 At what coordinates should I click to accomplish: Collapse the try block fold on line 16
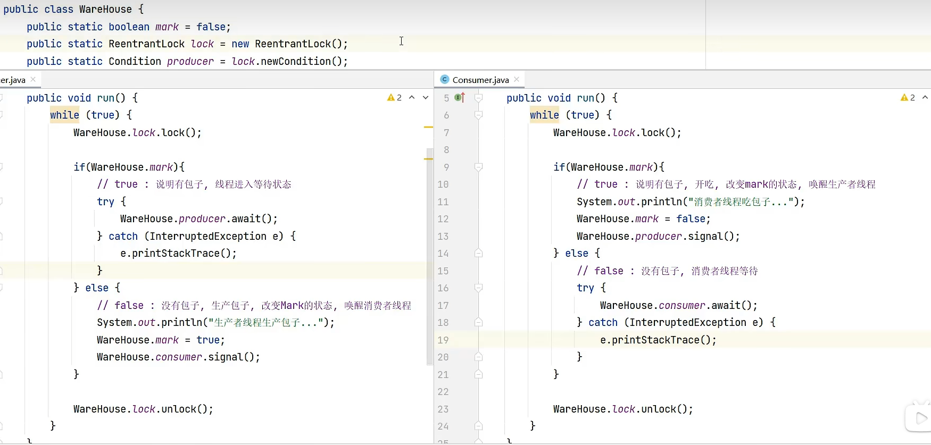pos(478,288)
